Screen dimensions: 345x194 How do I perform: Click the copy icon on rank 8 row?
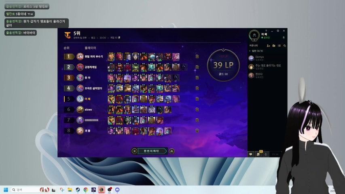pyautogui.click(x=197, y=131)
